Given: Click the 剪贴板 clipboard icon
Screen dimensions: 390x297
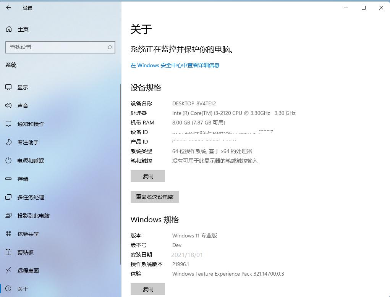Looking at the screenshot, I should [8, 252].
